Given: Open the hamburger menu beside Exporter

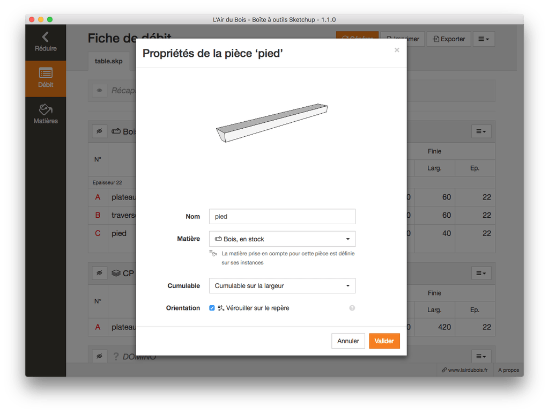Looking at the screenshot, I should pos(484,39).
